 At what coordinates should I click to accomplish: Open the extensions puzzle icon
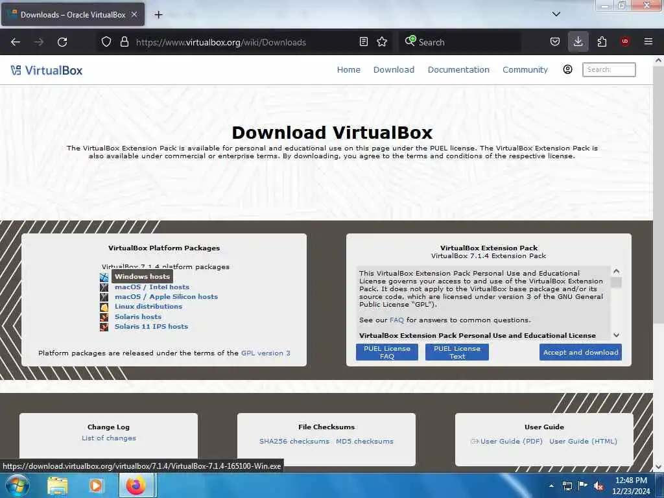(x=602, y=41)
